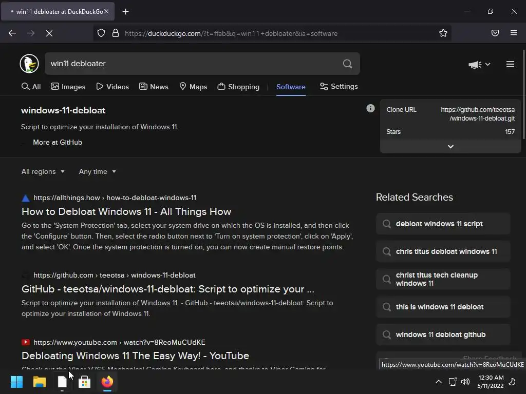Search windows 11 debloat github suggestion
The height and width of the screenshot is (394, 526).
pyautogui.click(x=443, y=334)
